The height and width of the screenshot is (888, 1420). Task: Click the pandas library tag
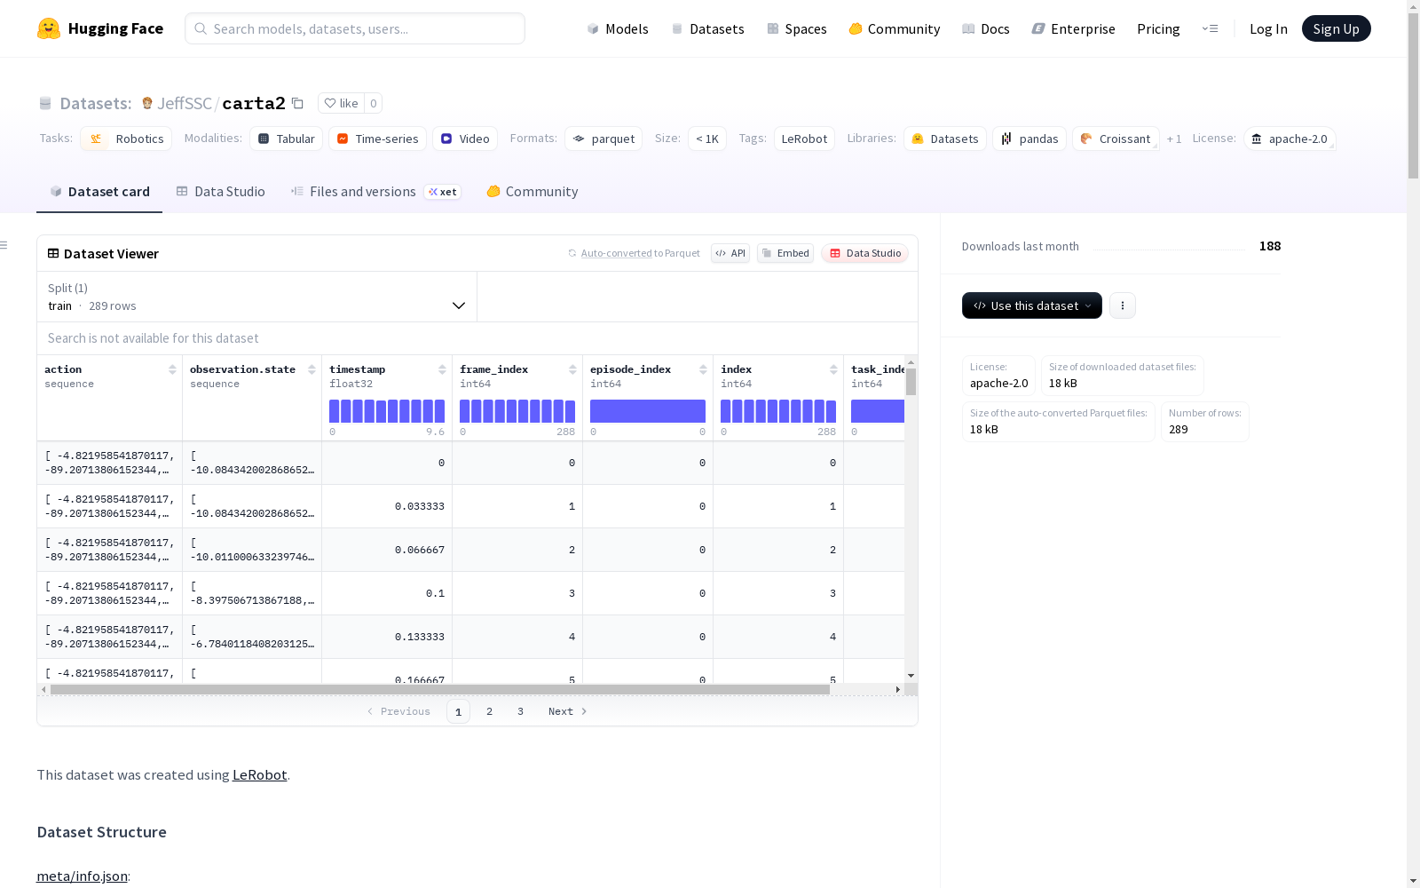[1029, 139]
